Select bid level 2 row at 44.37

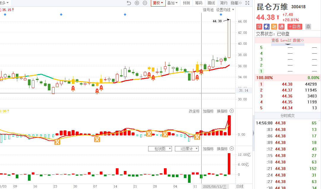[x=288, y=90]
